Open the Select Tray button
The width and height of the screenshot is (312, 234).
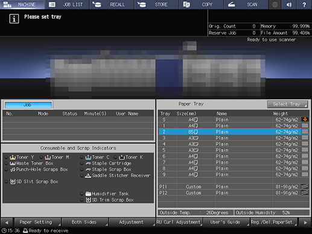coord(287,104)
